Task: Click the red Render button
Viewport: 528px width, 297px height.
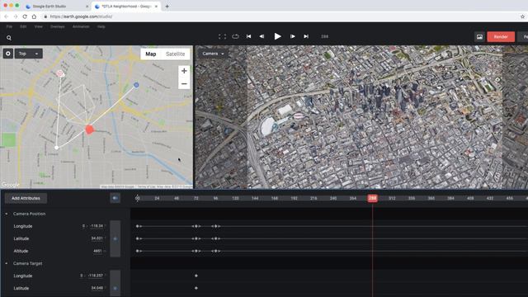Action: click(501, 36)
